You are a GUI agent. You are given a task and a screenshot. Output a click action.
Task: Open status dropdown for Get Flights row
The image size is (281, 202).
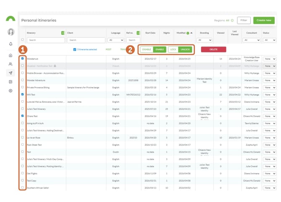269,174
